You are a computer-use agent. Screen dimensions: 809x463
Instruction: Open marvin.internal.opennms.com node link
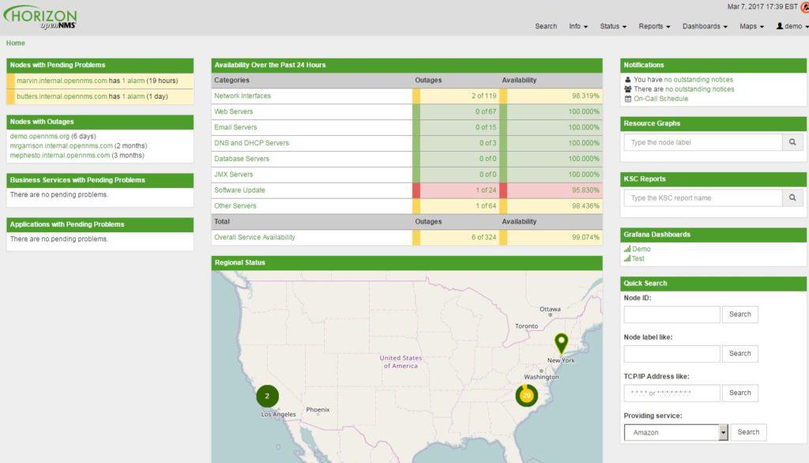click(x=62, y=81)
